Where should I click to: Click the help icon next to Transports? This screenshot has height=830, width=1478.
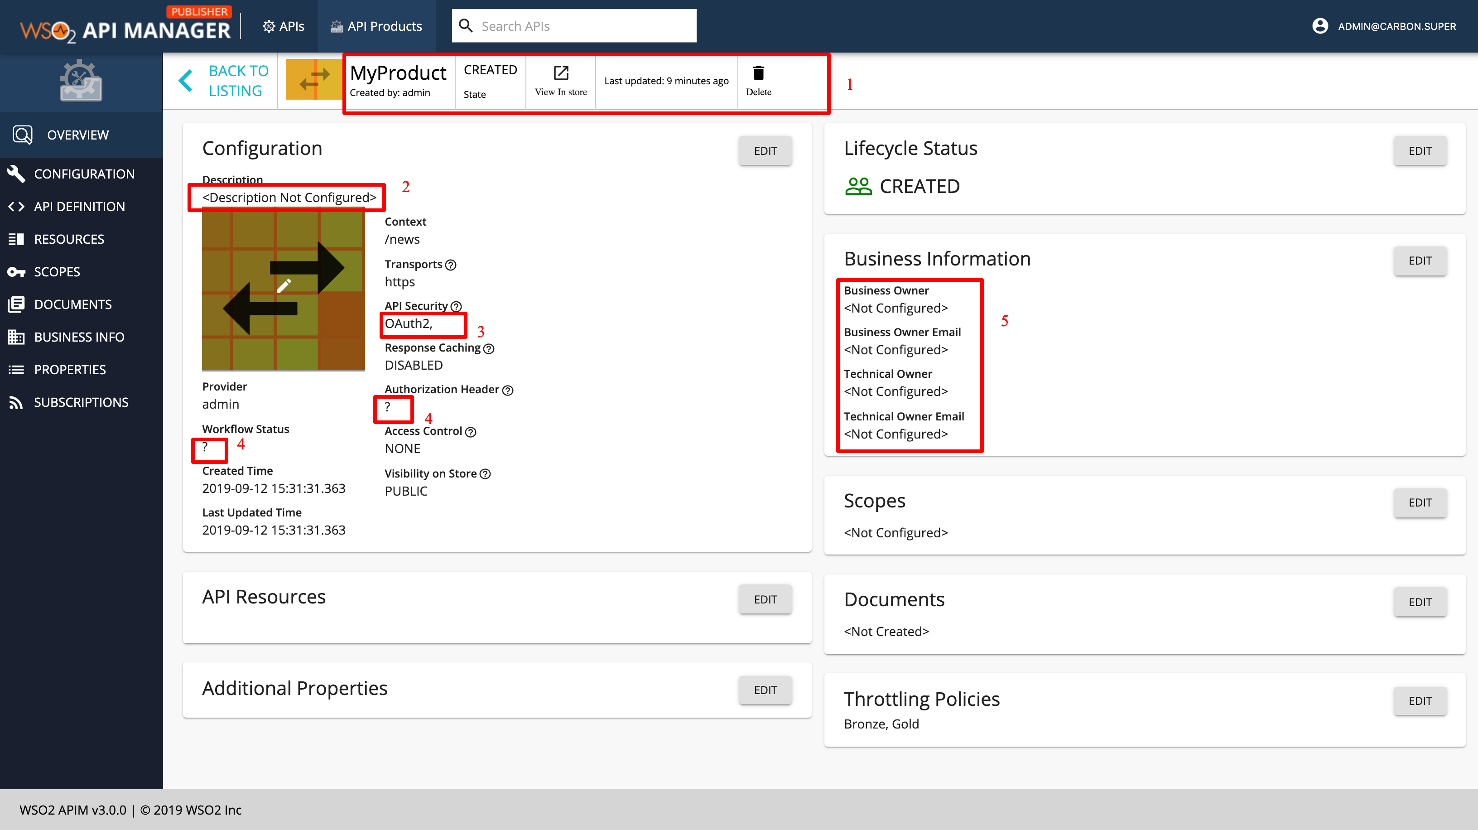450,265
